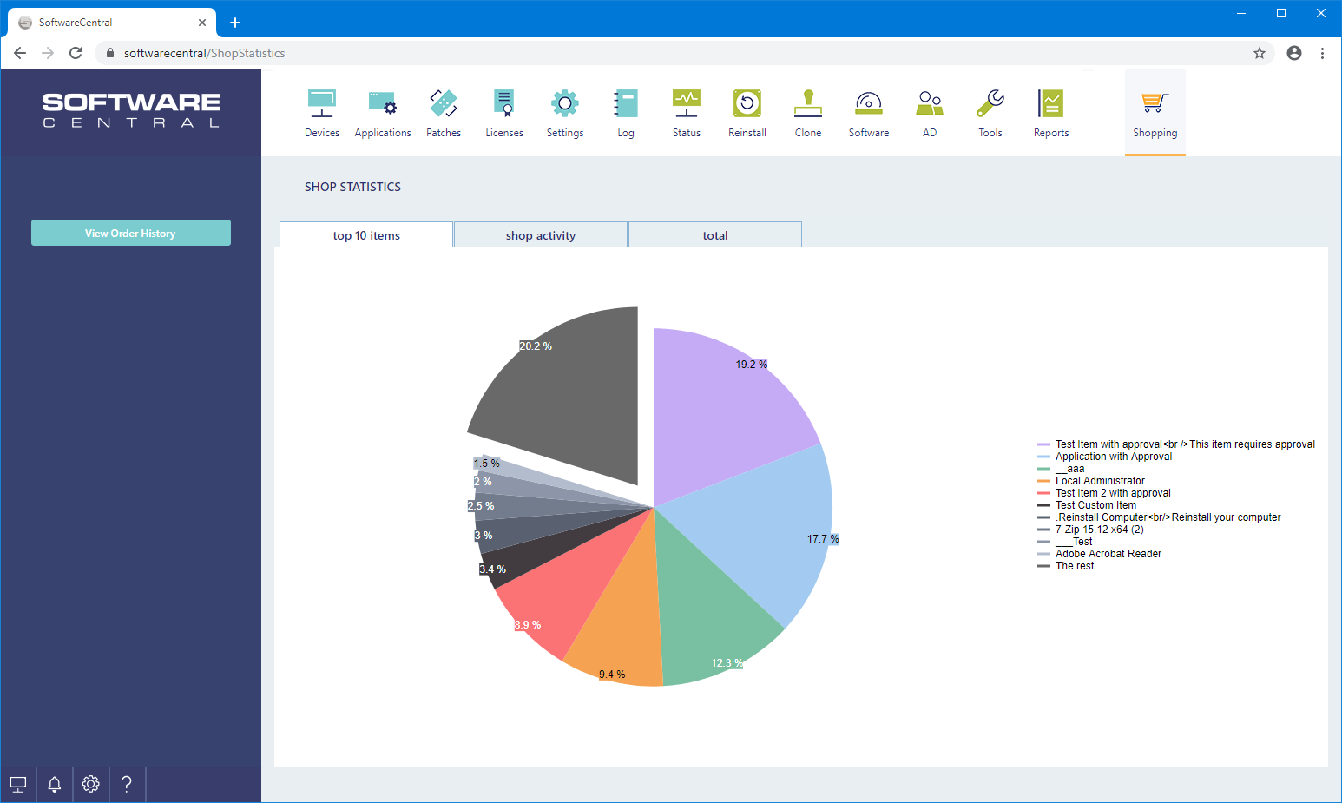Open the help question mark icon
This screenshot has width=1342, height=803.
tap(127, 785)
